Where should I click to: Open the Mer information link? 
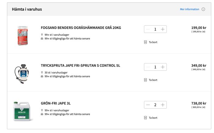[x=190, y=9]
